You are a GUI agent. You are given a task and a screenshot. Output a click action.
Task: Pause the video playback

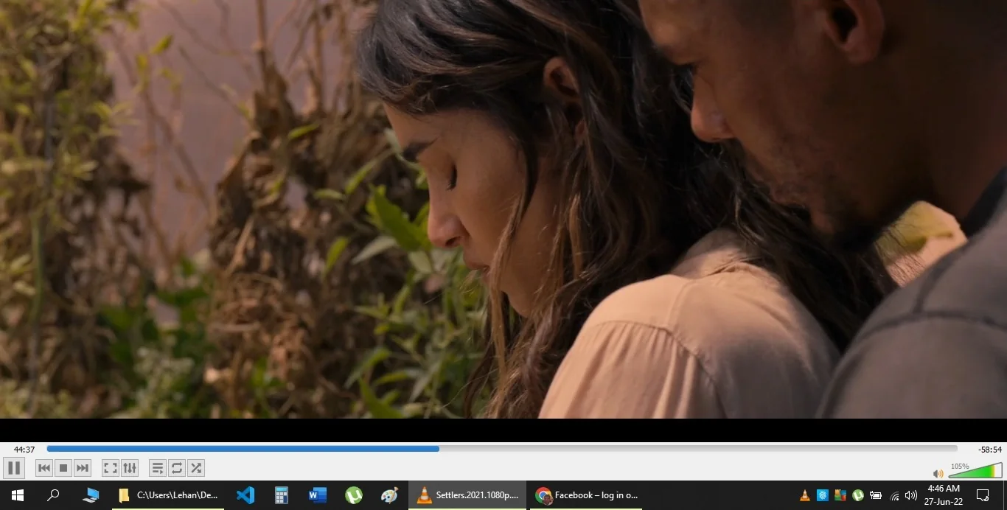pyautogui.click(x=14, y=468)
